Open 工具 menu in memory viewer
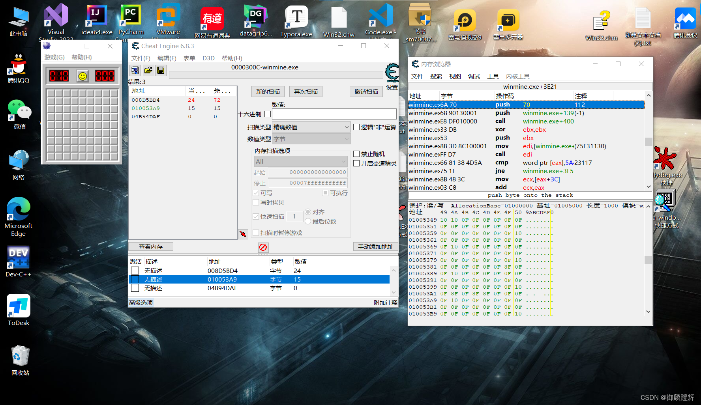The height and width of the screenshot is (405, 701). 493,76
